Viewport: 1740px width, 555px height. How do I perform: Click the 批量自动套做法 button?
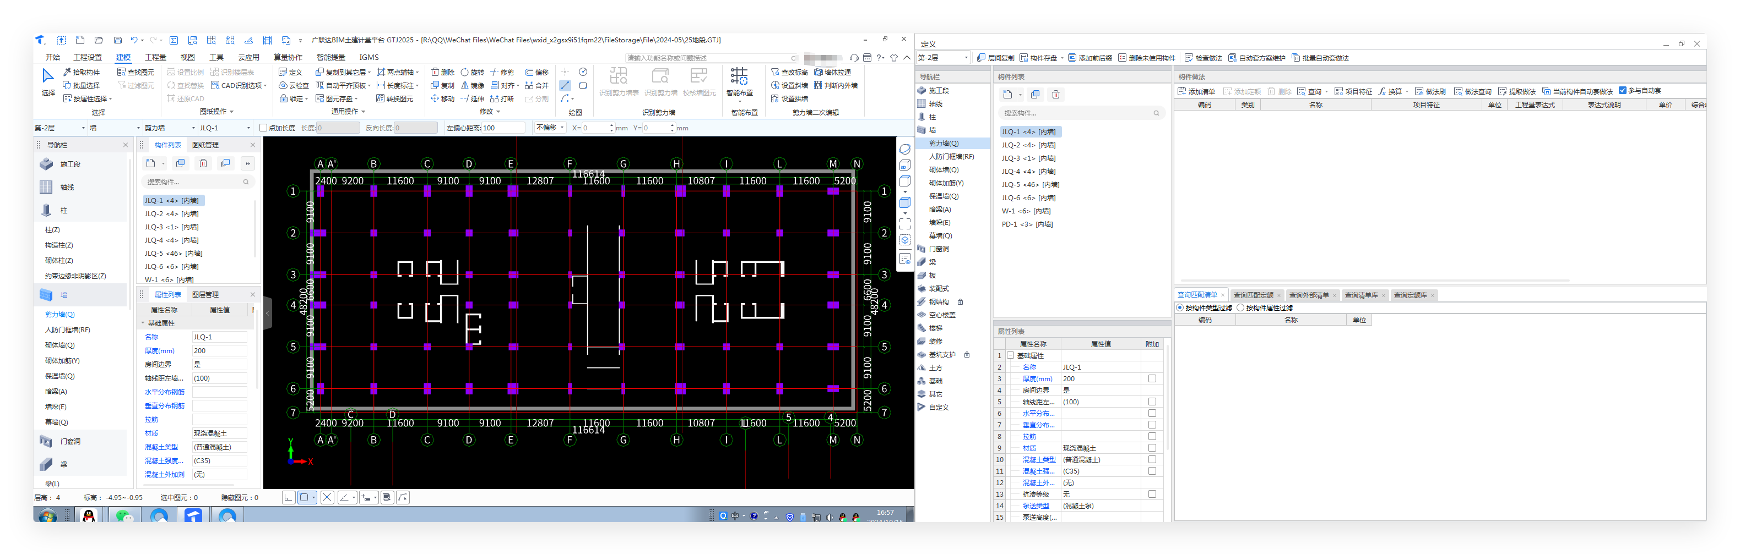pos(1320,58)
